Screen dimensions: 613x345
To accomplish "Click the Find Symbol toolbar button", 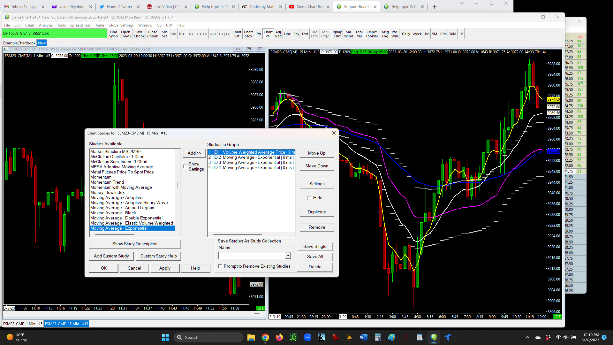I will click(113, 34).
